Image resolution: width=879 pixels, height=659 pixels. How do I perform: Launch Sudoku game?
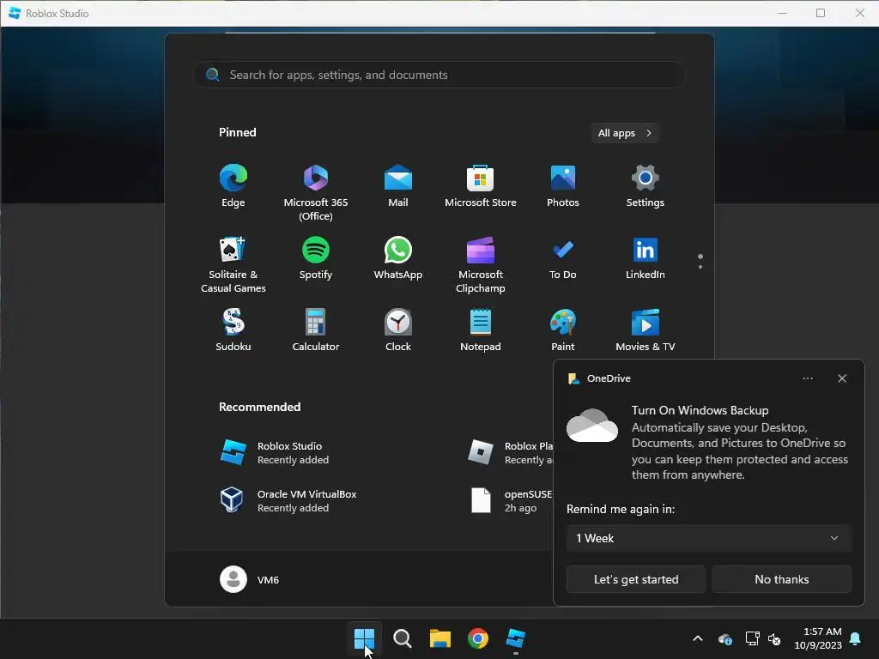233,330
